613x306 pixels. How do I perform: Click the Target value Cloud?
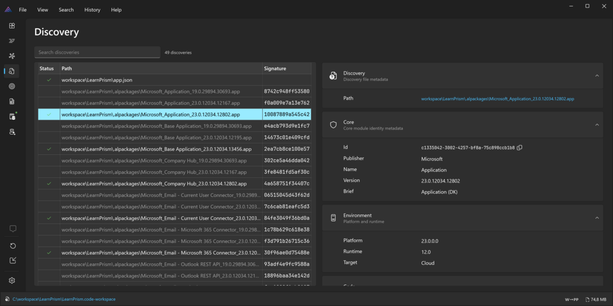click(x=428, y=263)
